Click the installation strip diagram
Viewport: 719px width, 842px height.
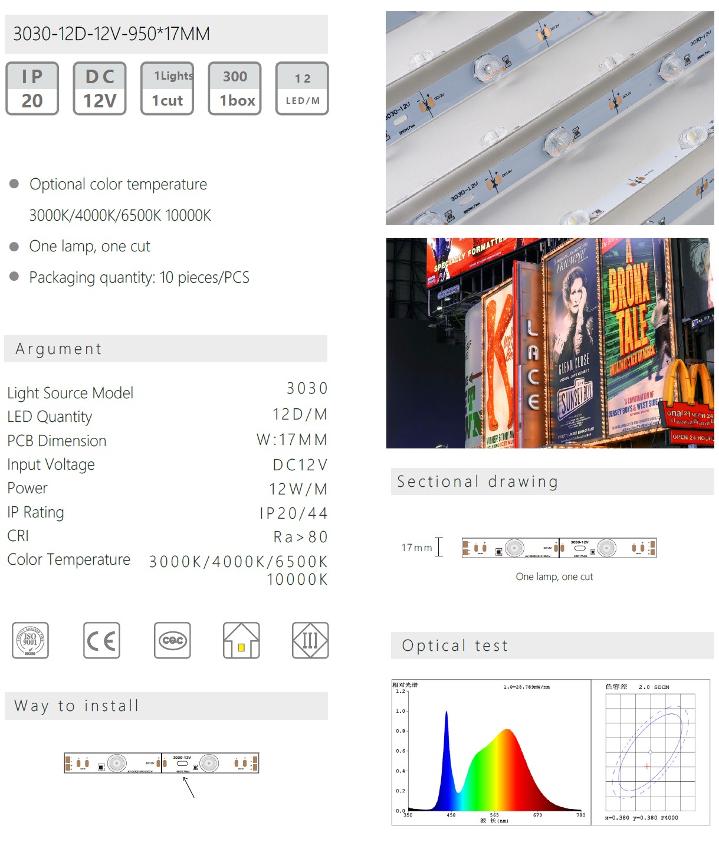tap(162, 763)
